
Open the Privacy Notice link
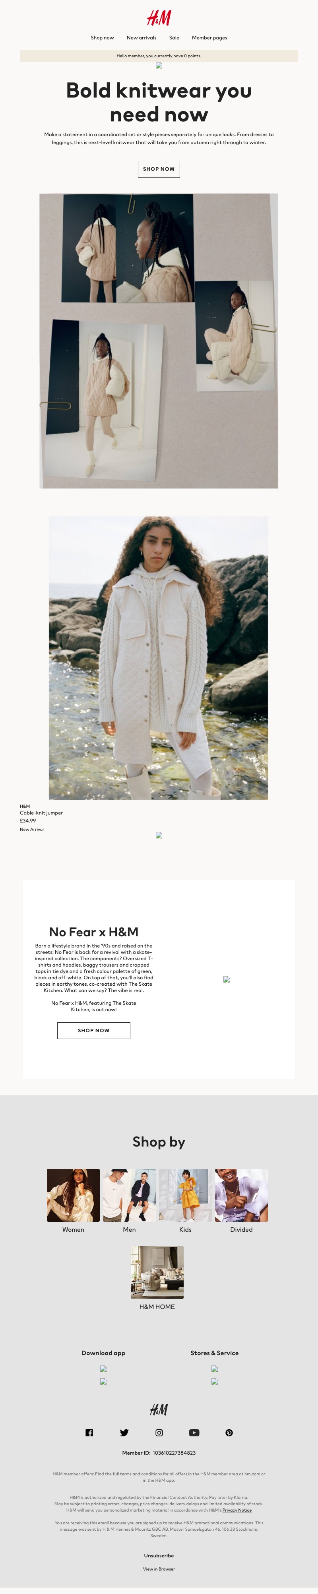tap(237, 1510)
